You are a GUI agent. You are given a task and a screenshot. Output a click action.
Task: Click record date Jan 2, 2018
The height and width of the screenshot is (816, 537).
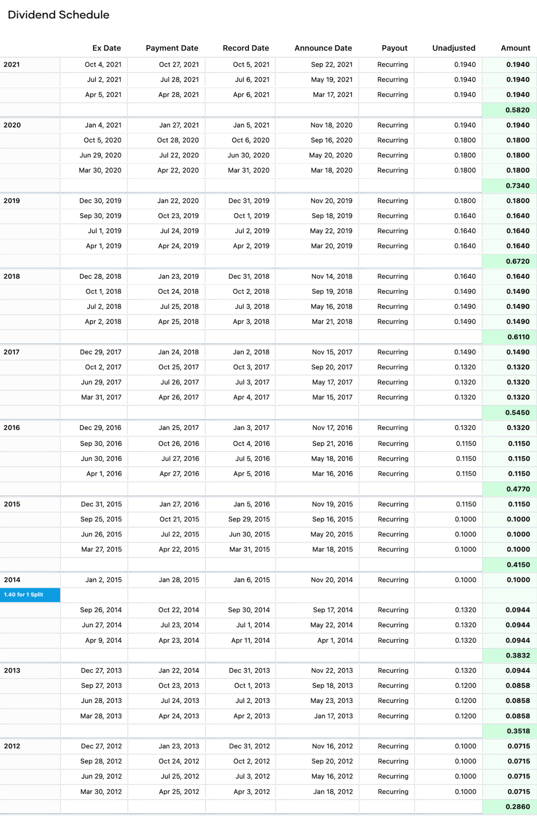(x=251, y=352)
